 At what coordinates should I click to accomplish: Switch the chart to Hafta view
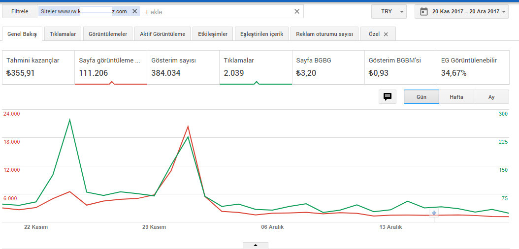456,97
